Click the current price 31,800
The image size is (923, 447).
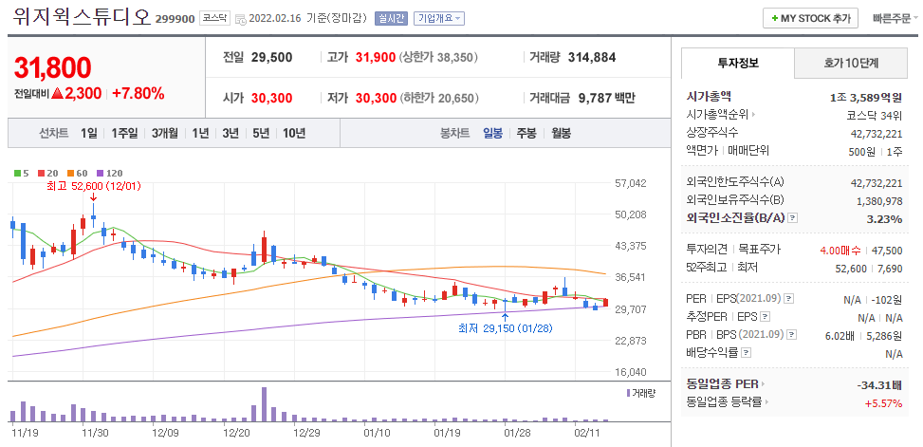coord(52,67)
